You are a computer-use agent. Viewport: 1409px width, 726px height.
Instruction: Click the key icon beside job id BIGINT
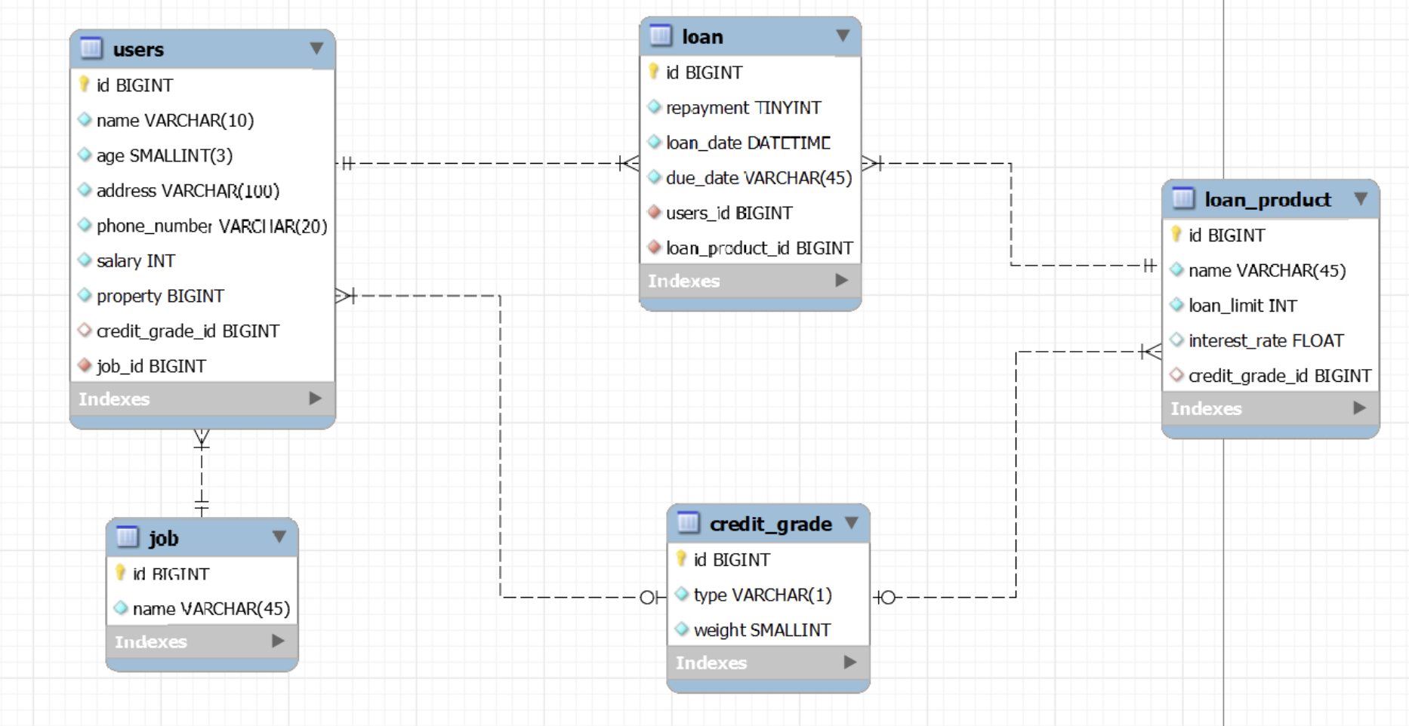coord(121,572)
